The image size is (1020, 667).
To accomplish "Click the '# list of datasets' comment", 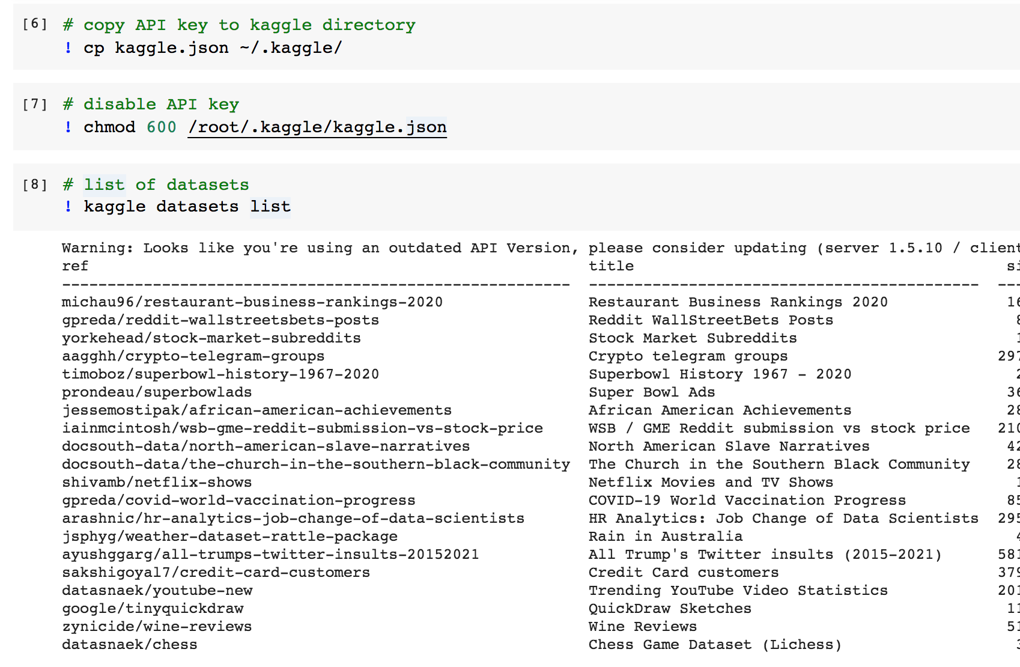I will pyautogui.click(x=156, y=184).
